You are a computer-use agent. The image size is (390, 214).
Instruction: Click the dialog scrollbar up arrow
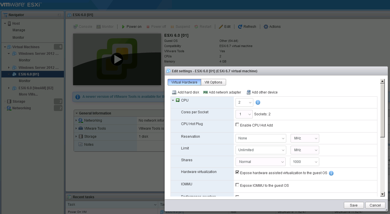(x=382, y=81)
